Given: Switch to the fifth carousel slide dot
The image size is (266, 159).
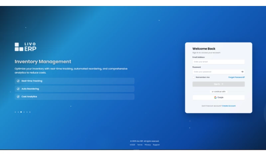Looking at the screenshot, I should coord(27,112).
